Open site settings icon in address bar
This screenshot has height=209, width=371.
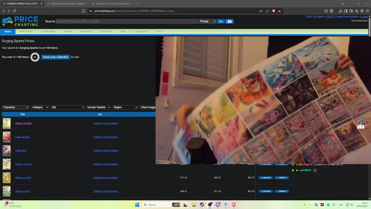click(x=90, y=11)
